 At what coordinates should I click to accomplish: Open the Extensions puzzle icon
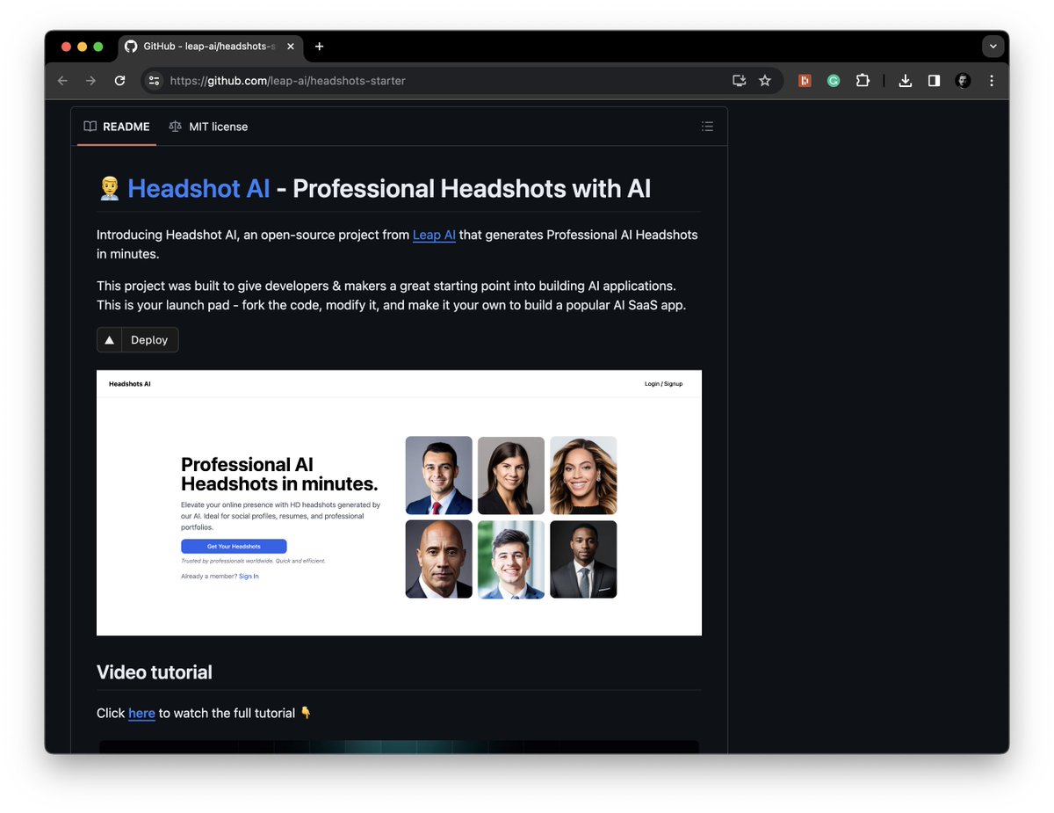(863, 81)
